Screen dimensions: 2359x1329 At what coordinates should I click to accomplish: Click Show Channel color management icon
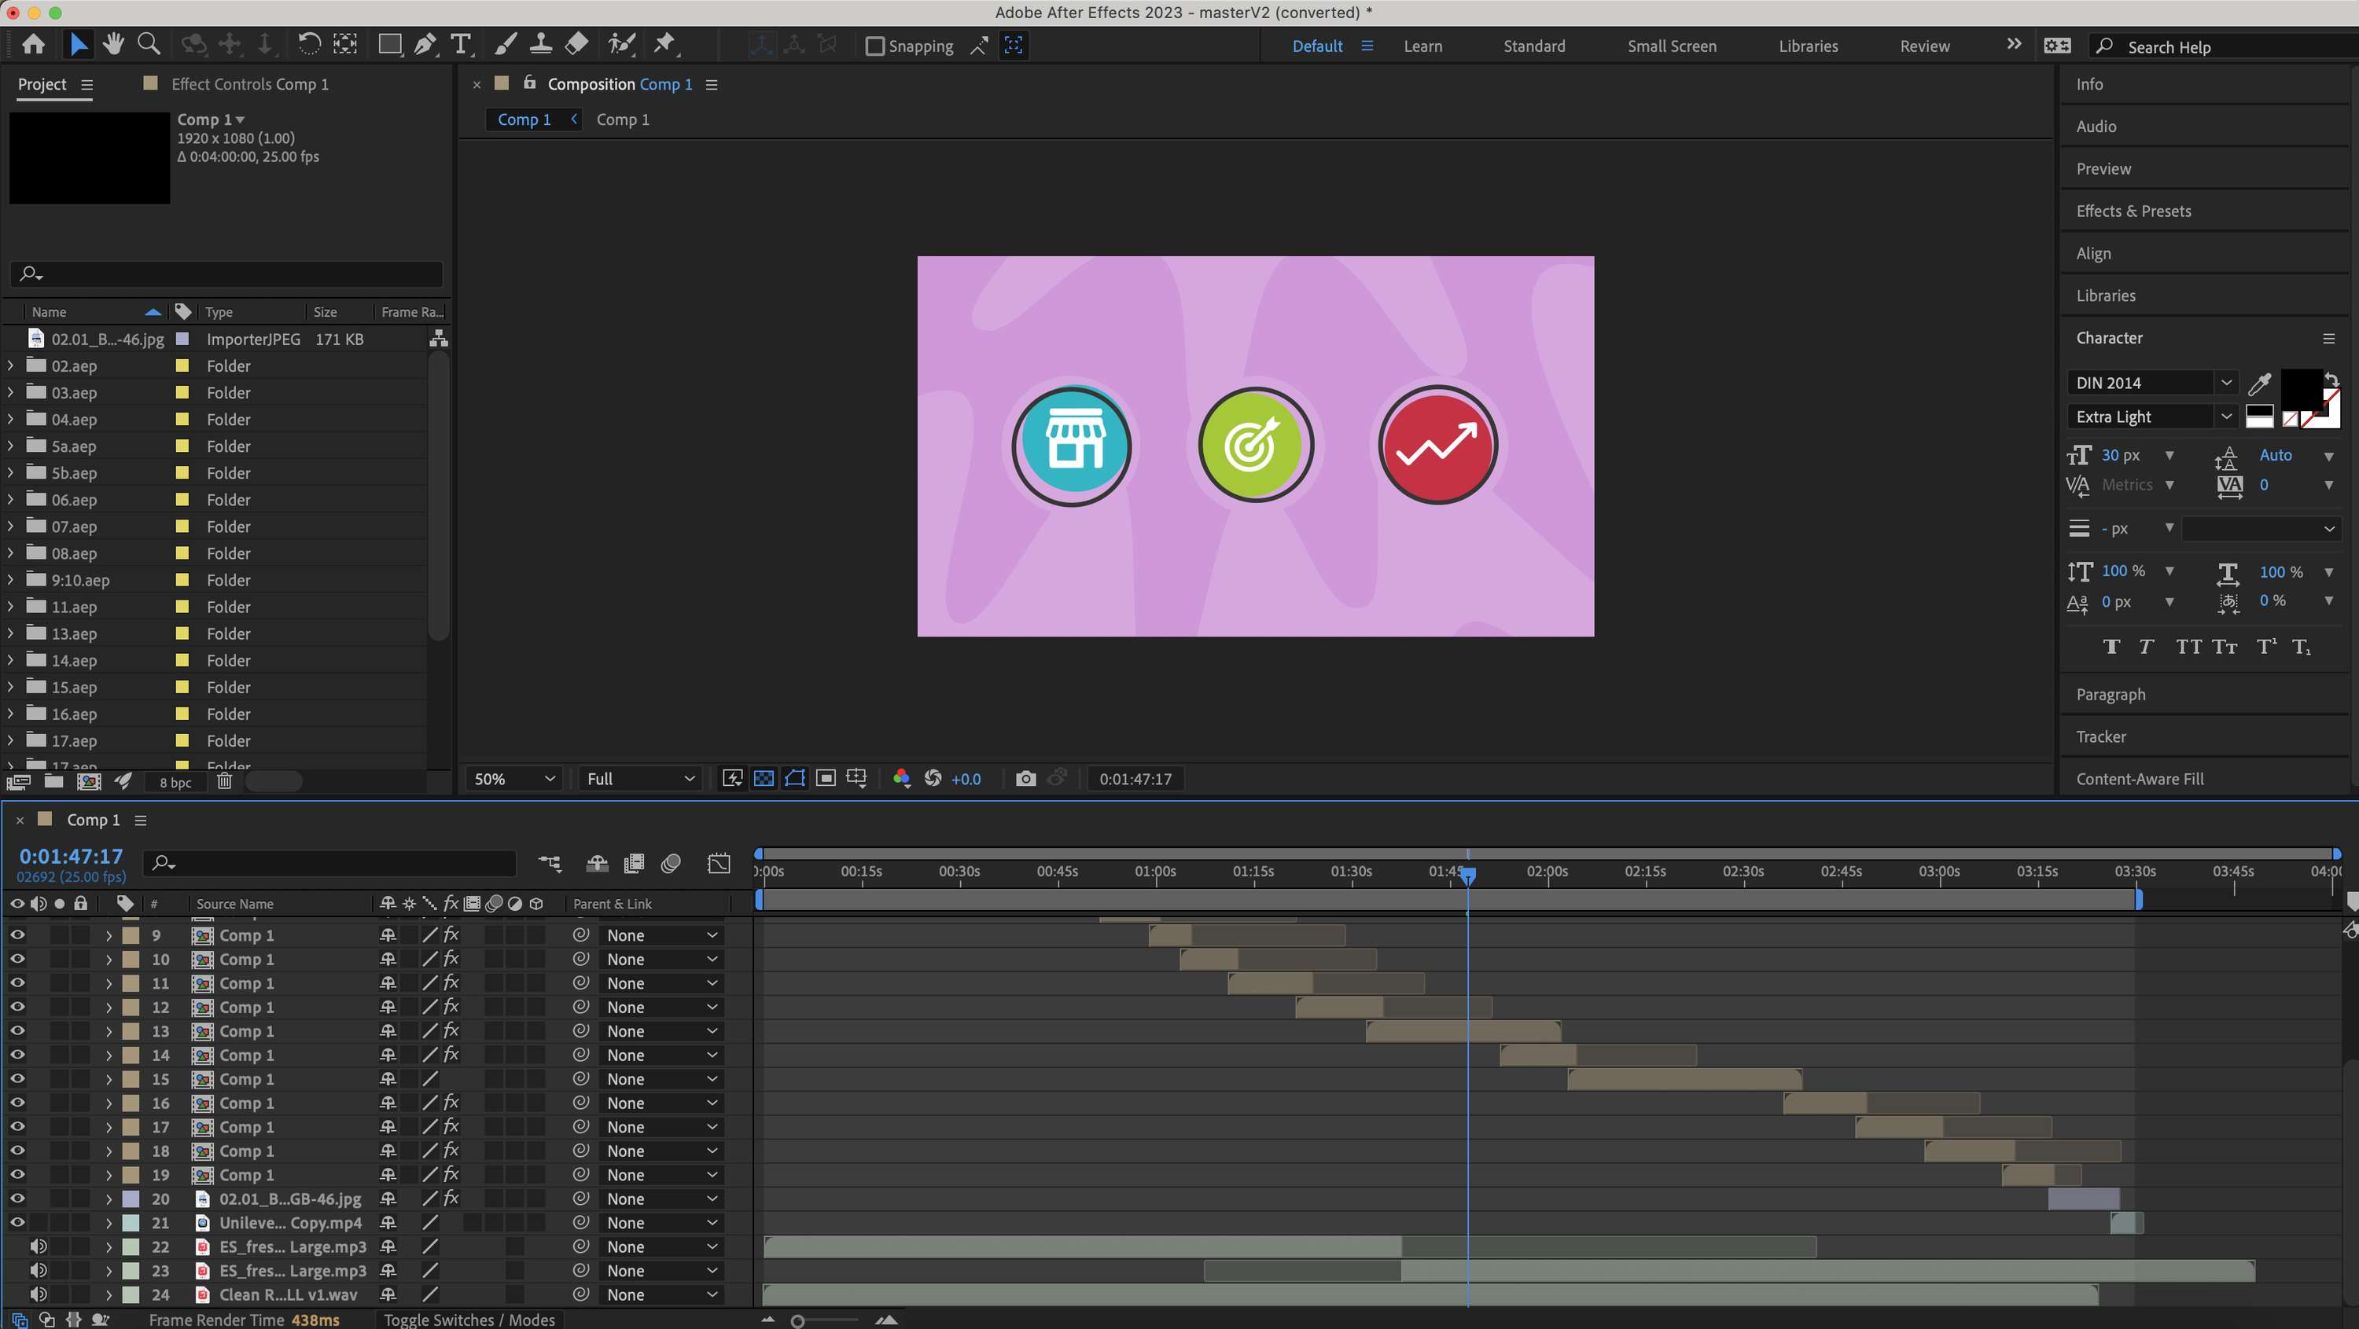[901, 778]
